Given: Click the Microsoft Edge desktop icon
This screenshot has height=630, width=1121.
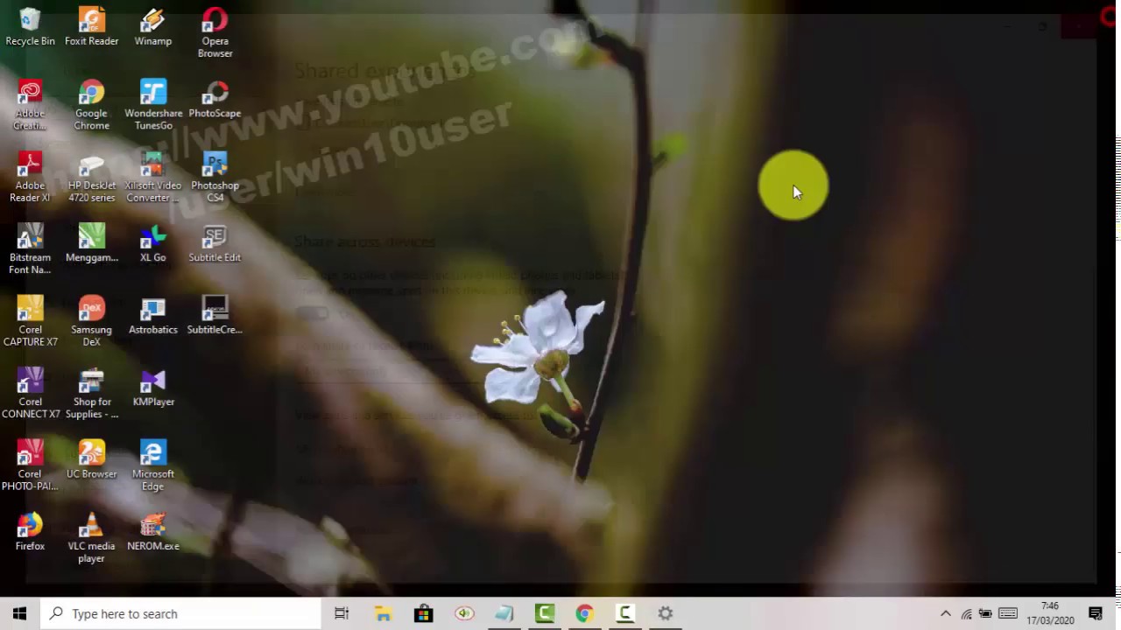Looking at the screenshot, I should [x=153, y=465].
